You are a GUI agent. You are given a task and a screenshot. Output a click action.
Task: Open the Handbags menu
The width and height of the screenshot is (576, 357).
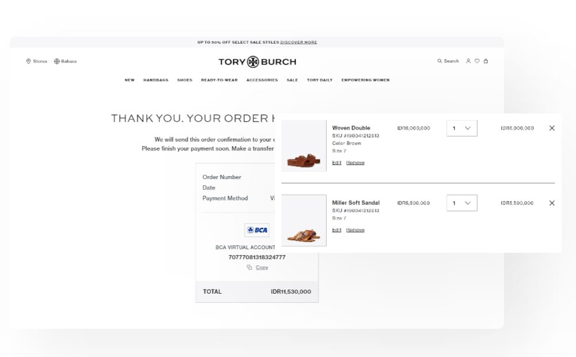coord(156,80)
